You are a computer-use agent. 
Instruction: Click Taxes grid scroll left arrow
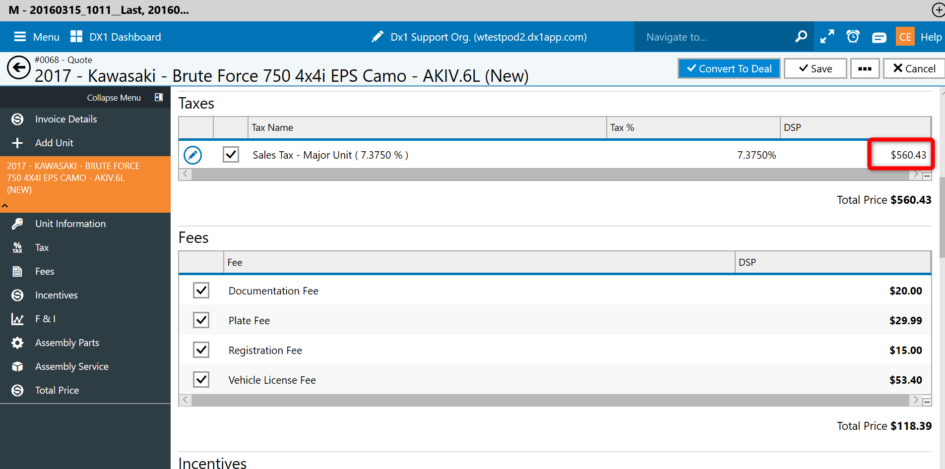[186, 174]
